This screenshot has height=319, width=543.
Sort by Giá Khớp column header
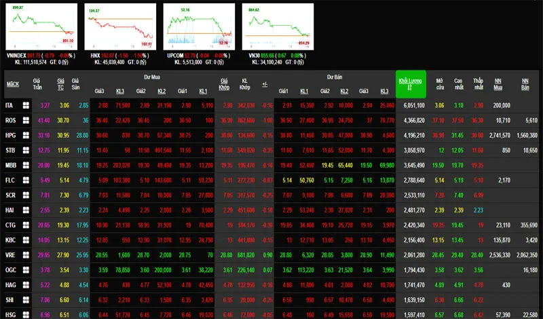224,84
